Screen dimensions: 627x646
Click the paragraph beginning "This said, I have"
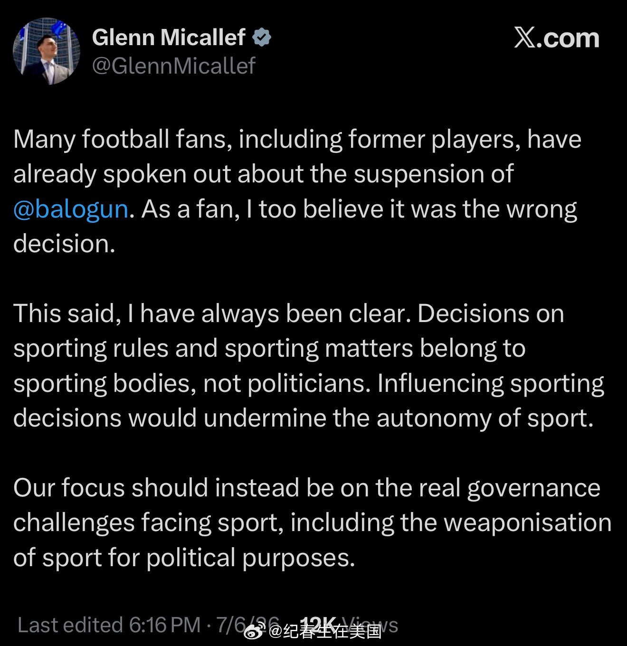309,366
